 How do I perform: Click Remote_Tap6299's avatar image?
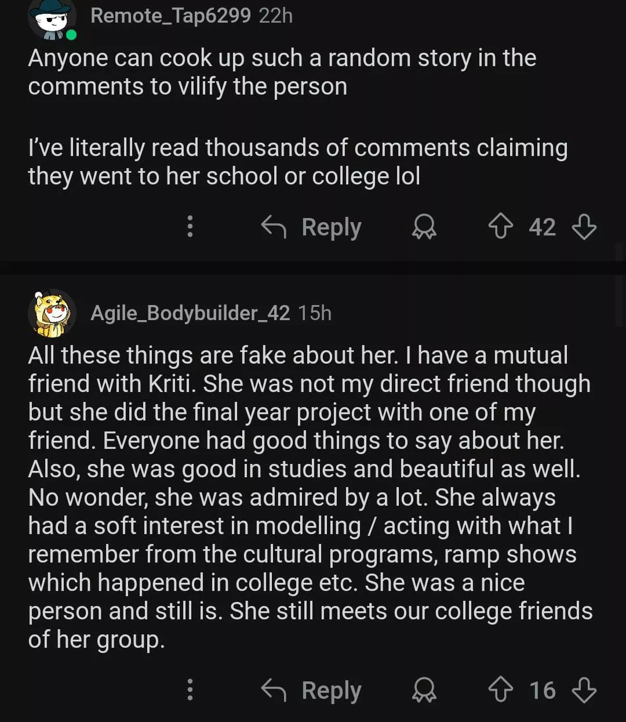click(51, 19)
